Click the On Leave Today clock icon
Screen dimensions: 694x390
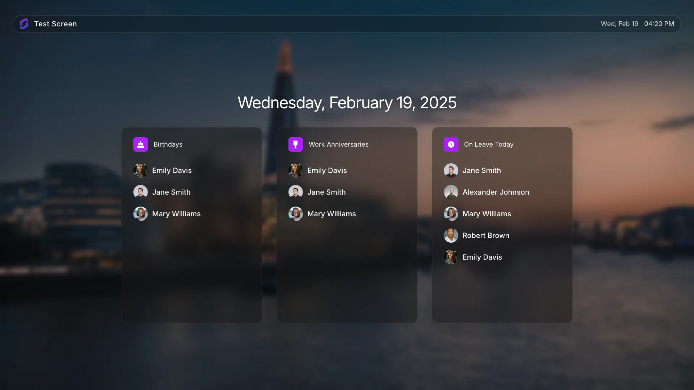[x=451, y=144]
